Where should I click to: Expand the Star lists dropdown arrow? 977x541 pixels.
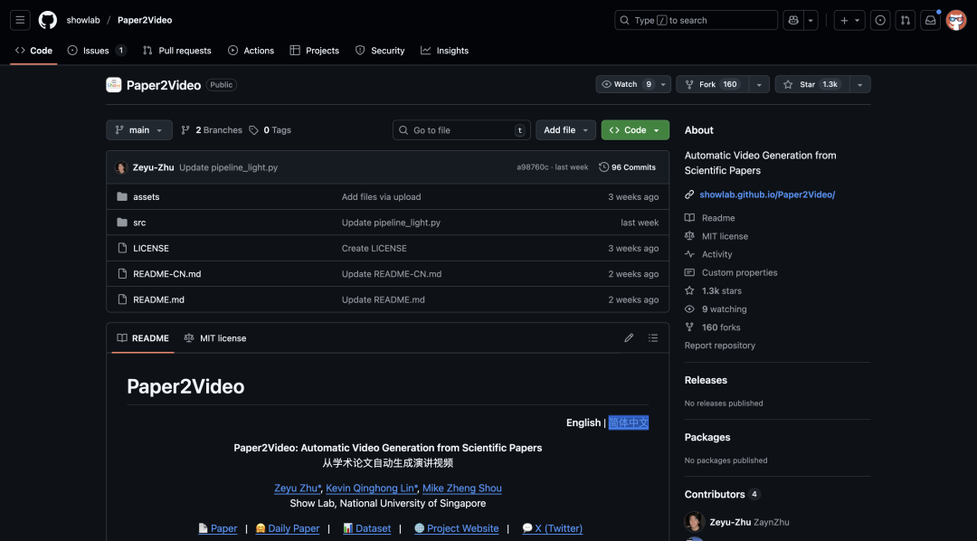(x=860, y=84)
